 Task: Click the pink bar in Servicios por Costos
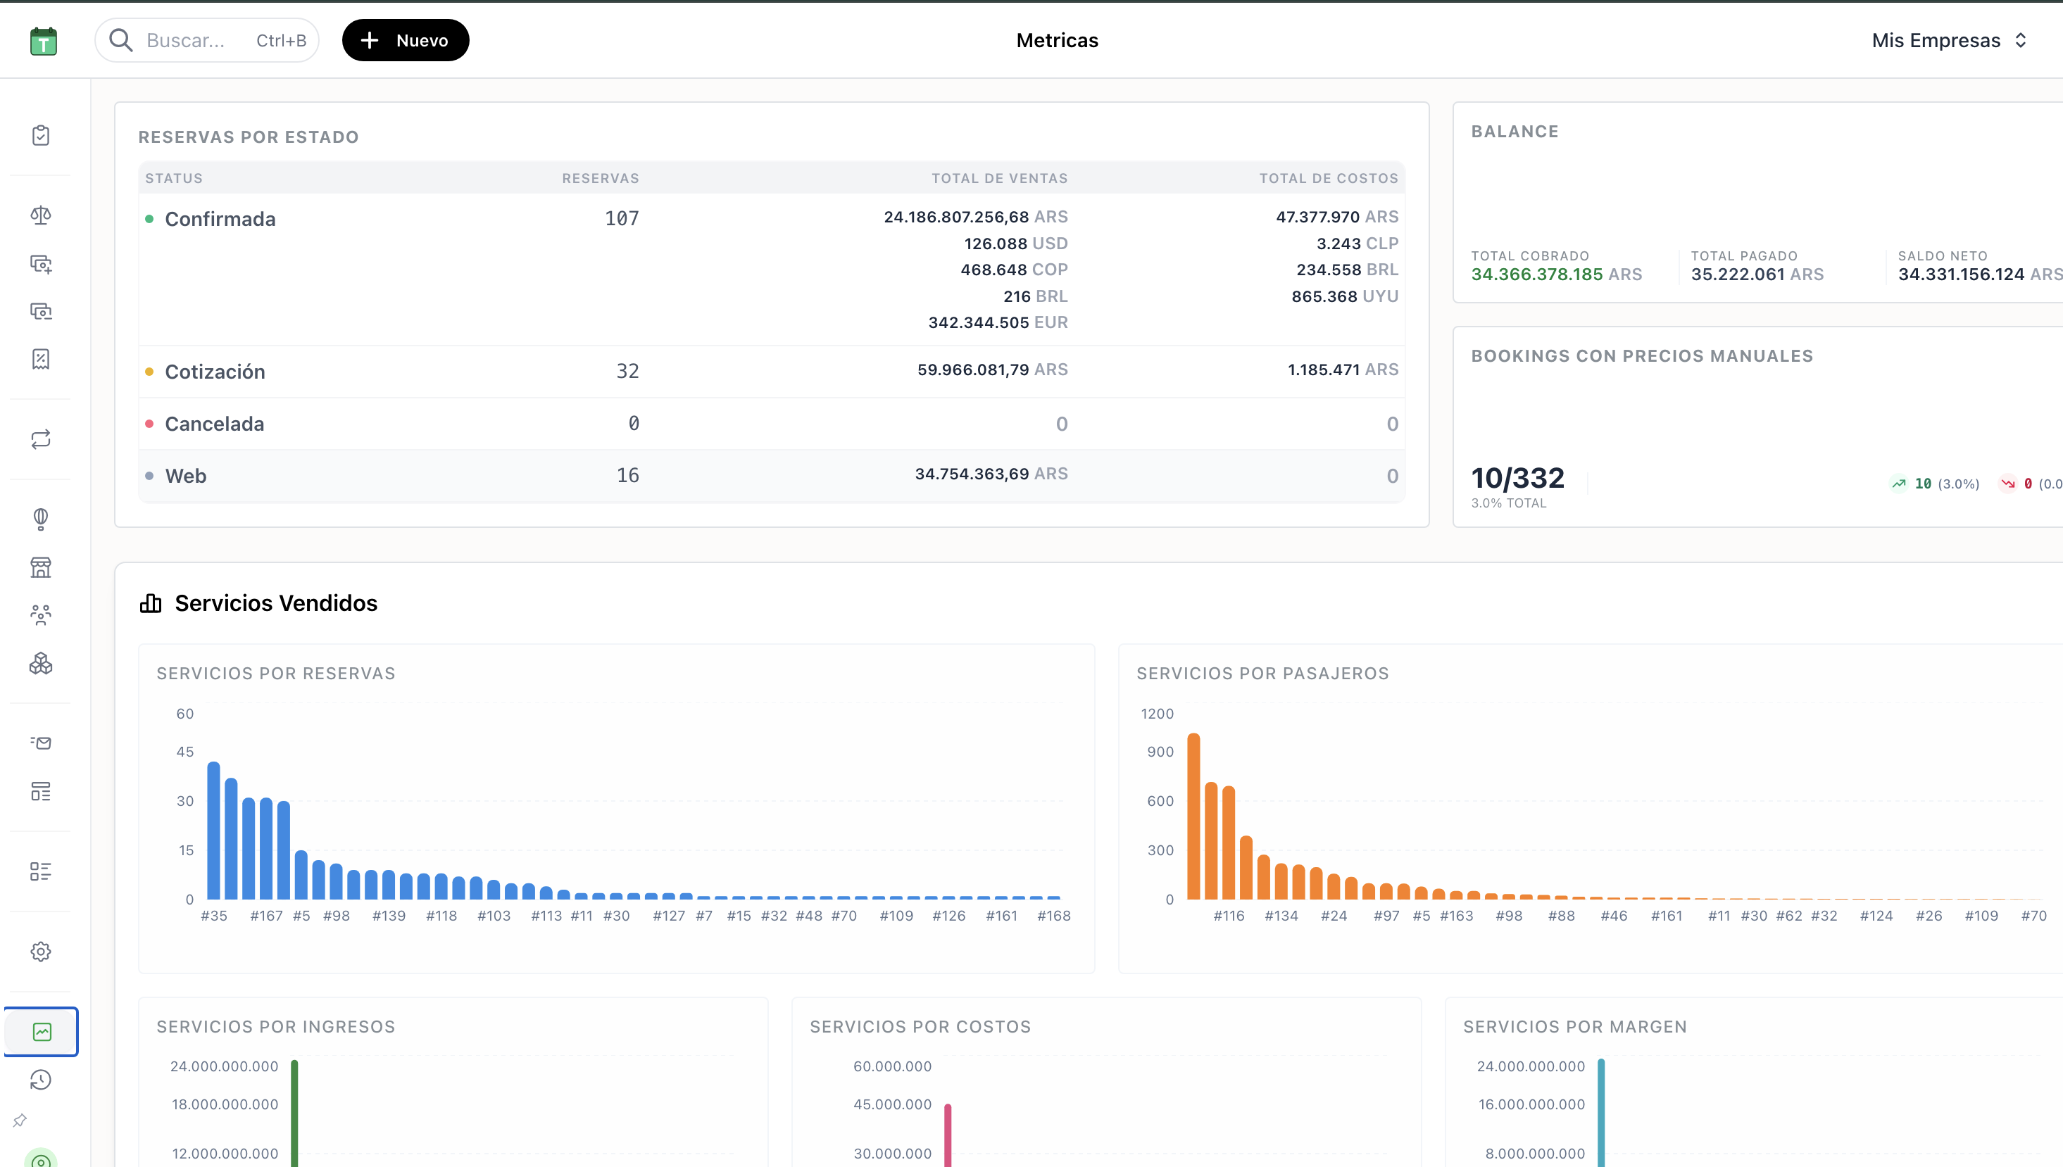coord(948,1135)
